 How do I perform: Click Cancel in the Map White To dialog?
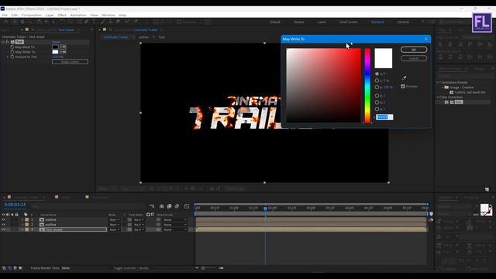[414, 58]
